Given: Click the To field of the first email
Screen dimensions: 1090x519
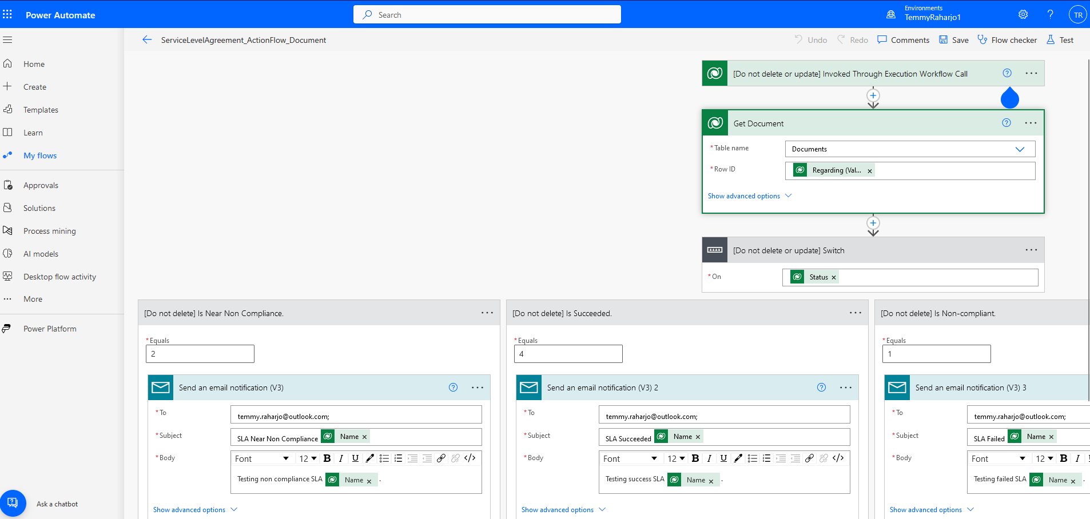Looking at the screenshot, I should [x=356, y=414].
